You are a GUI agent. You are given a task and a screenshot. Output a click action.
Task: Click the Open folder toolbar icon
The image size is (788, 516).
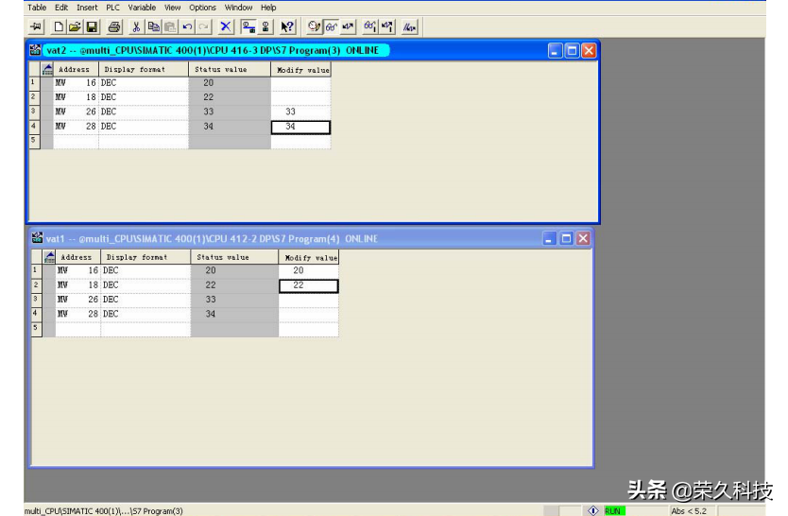75,27
